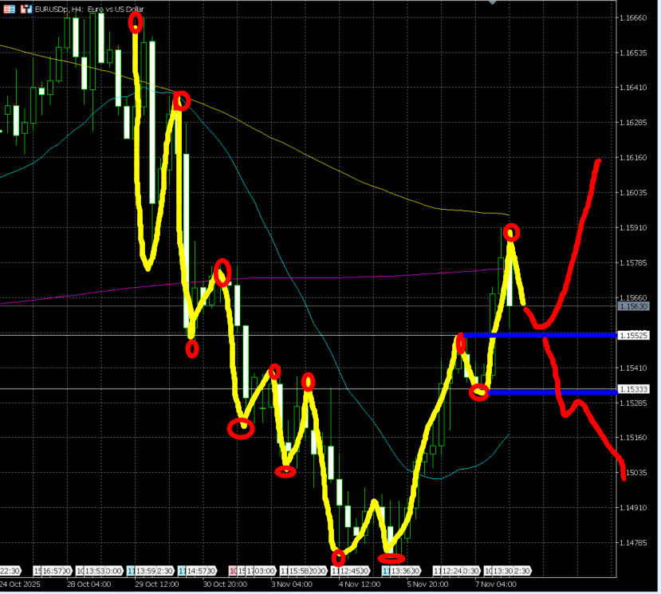Click the chart shift triangle marker

pyautogui.click(x=493, y=3)
